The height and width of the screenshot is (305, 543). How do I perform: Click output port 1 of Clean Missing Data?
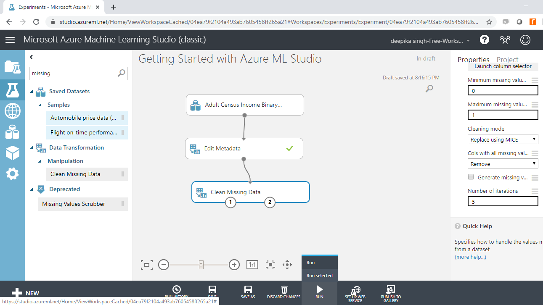[x=230, y=202]
